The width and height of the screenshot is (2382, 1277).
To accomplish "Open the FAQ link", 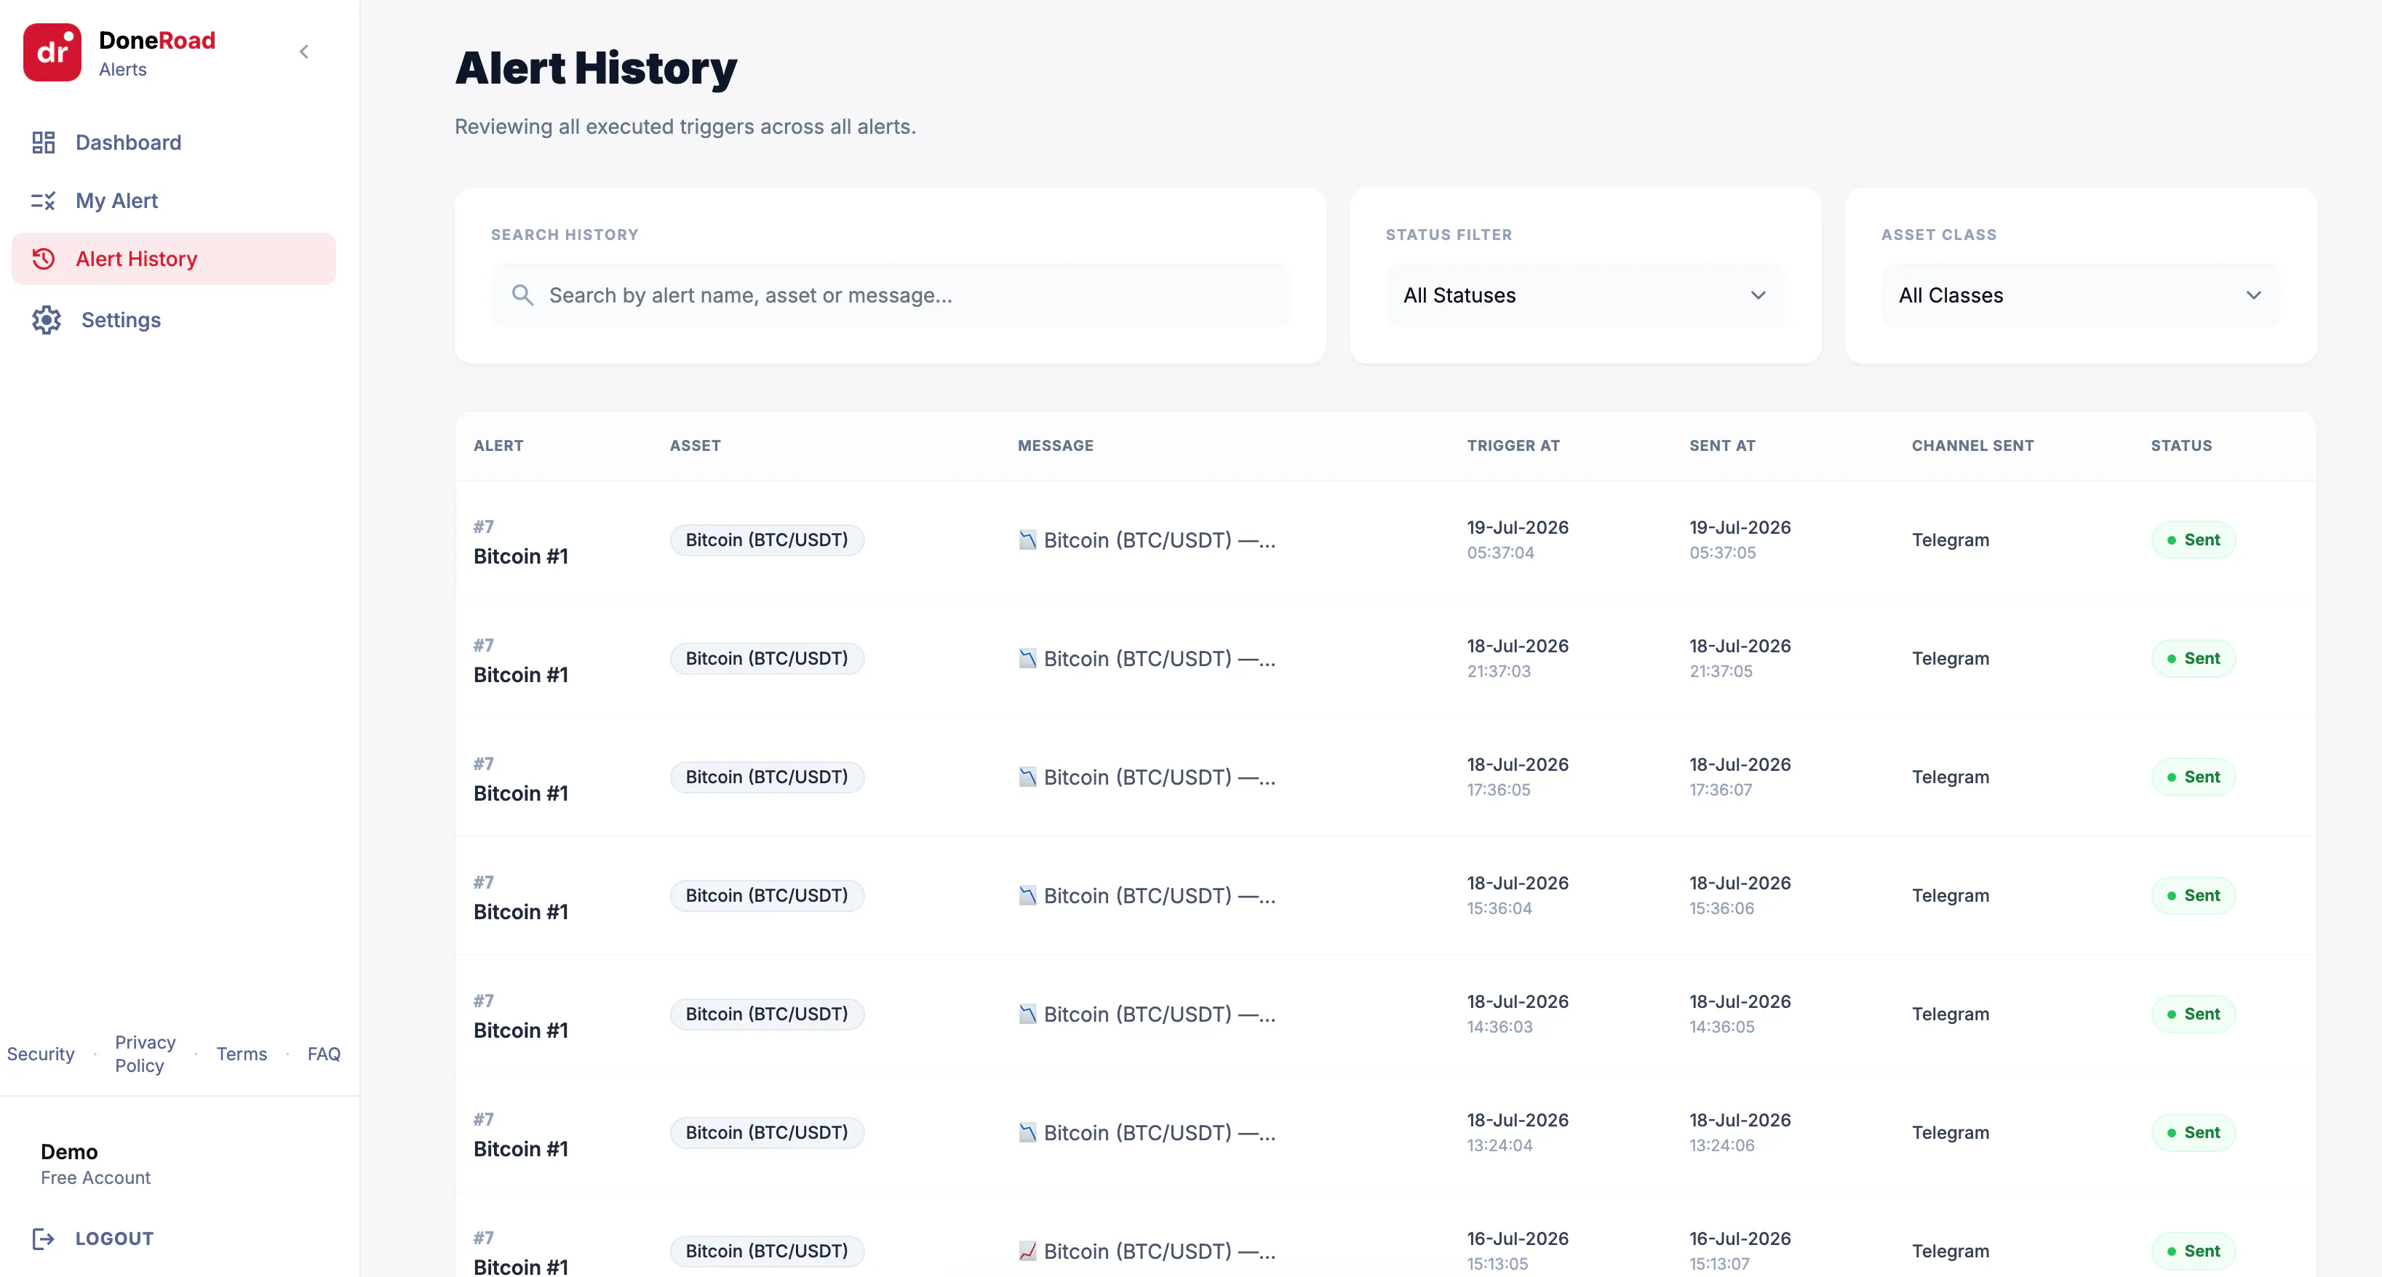I will pyautogui.click(x=324, y=1054).
